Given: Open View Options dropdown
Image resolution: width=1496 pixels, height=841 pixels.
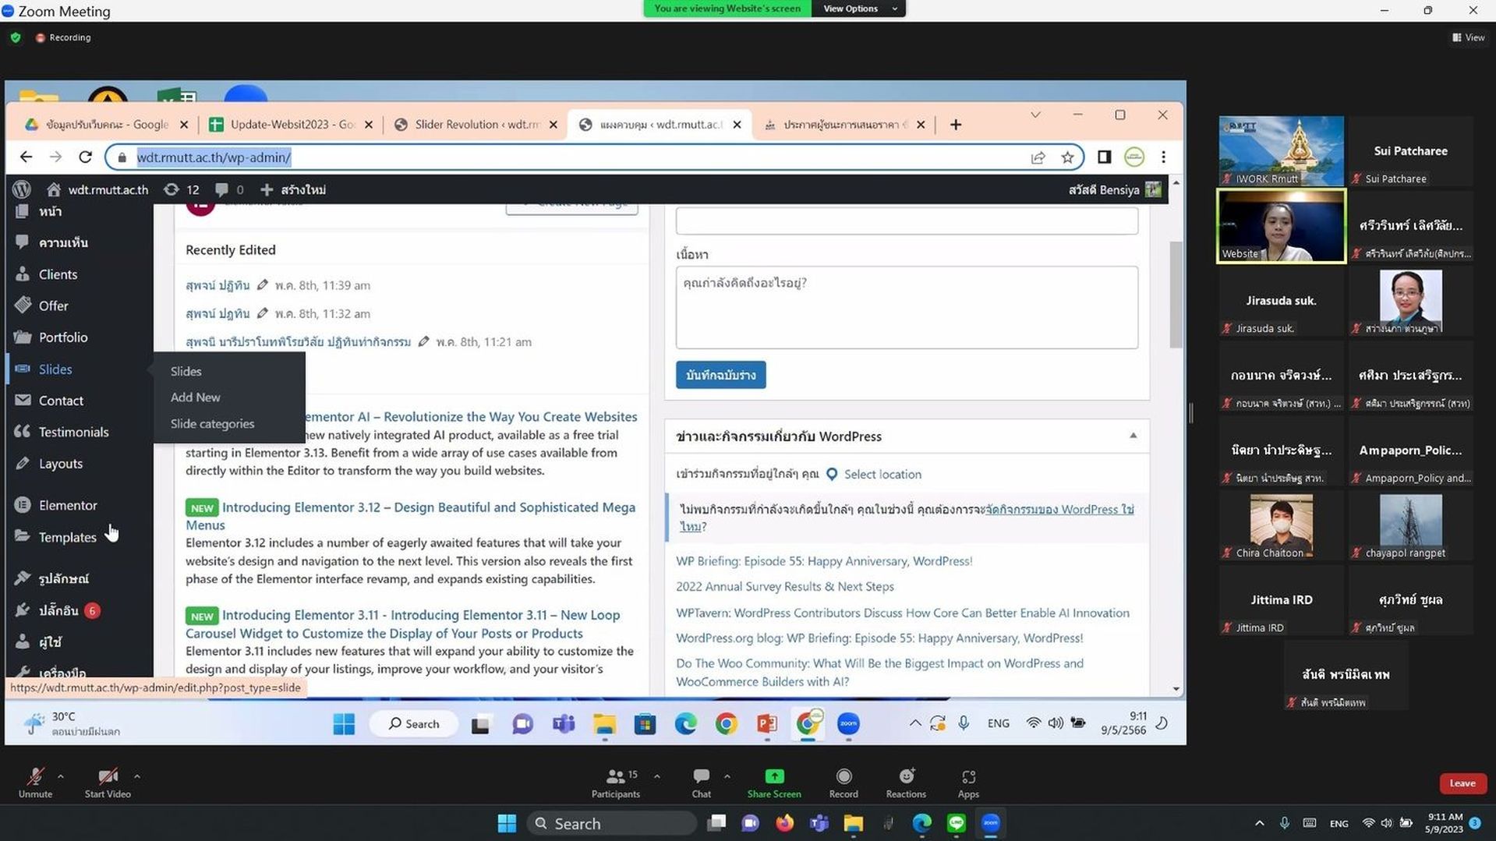Looking at the screenshot, I should 858,9.
